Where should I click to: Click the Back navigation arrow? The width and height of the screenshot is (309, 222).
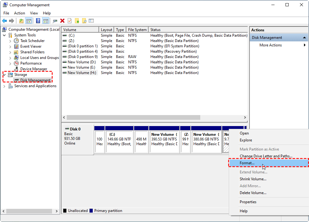pos(4,21)
